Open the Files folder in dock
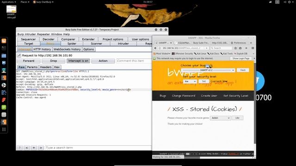Viewport: 296px width, 166px height. tap(4, 55)
